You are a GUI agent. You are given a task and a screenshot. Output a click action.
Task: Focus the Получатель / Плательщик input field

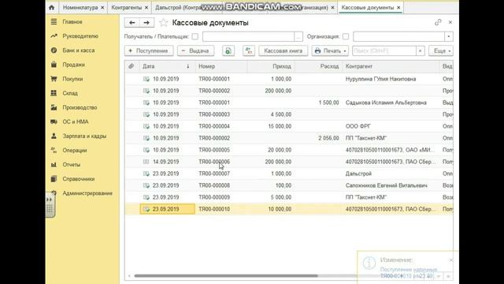(x=248, y=36)
